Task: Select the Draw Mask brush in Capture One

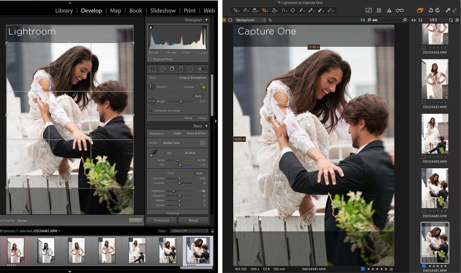Action: (x=302, y=10)
